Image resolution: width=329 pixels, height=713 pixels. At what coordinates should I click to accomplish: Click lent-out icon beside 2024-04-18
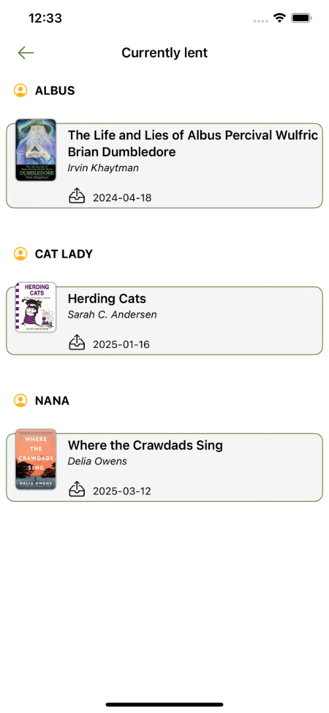(77, 196)
